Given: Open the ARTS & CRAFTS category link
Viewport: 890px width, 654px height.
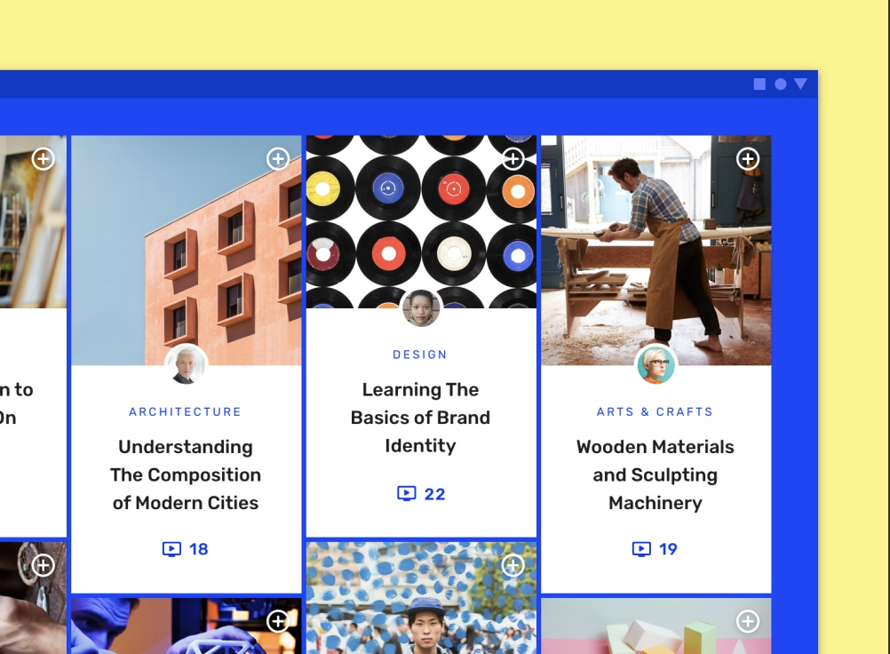Looking at the screenshot, I should 655,411.
